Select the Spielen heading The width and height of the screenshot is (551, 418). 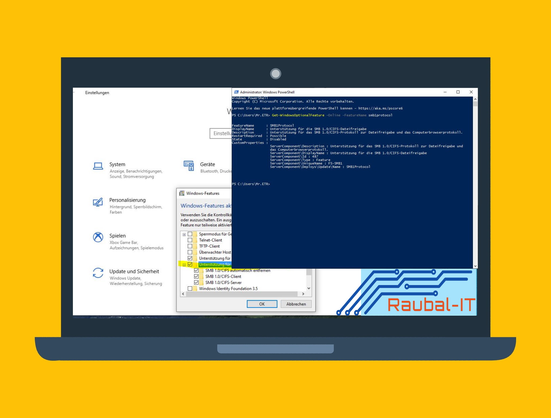pos(117,236)
